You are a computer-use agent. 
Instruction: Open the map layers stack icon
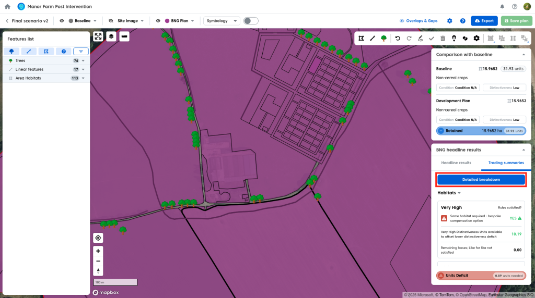(111, 36)
